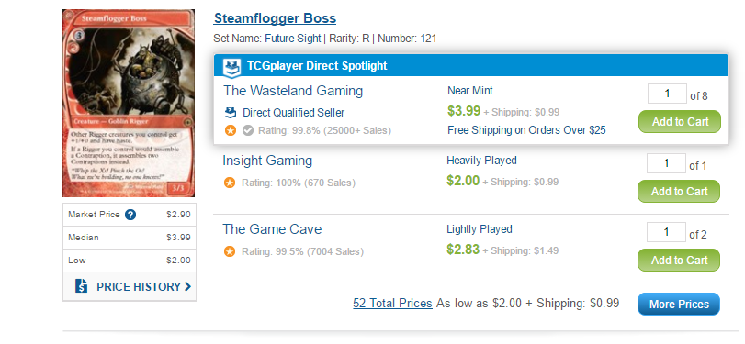Image resolution: width=745 pixels, height=344 pixels.
Task: Click the Direct Qualified Seller icon
Action: [230, 113]
